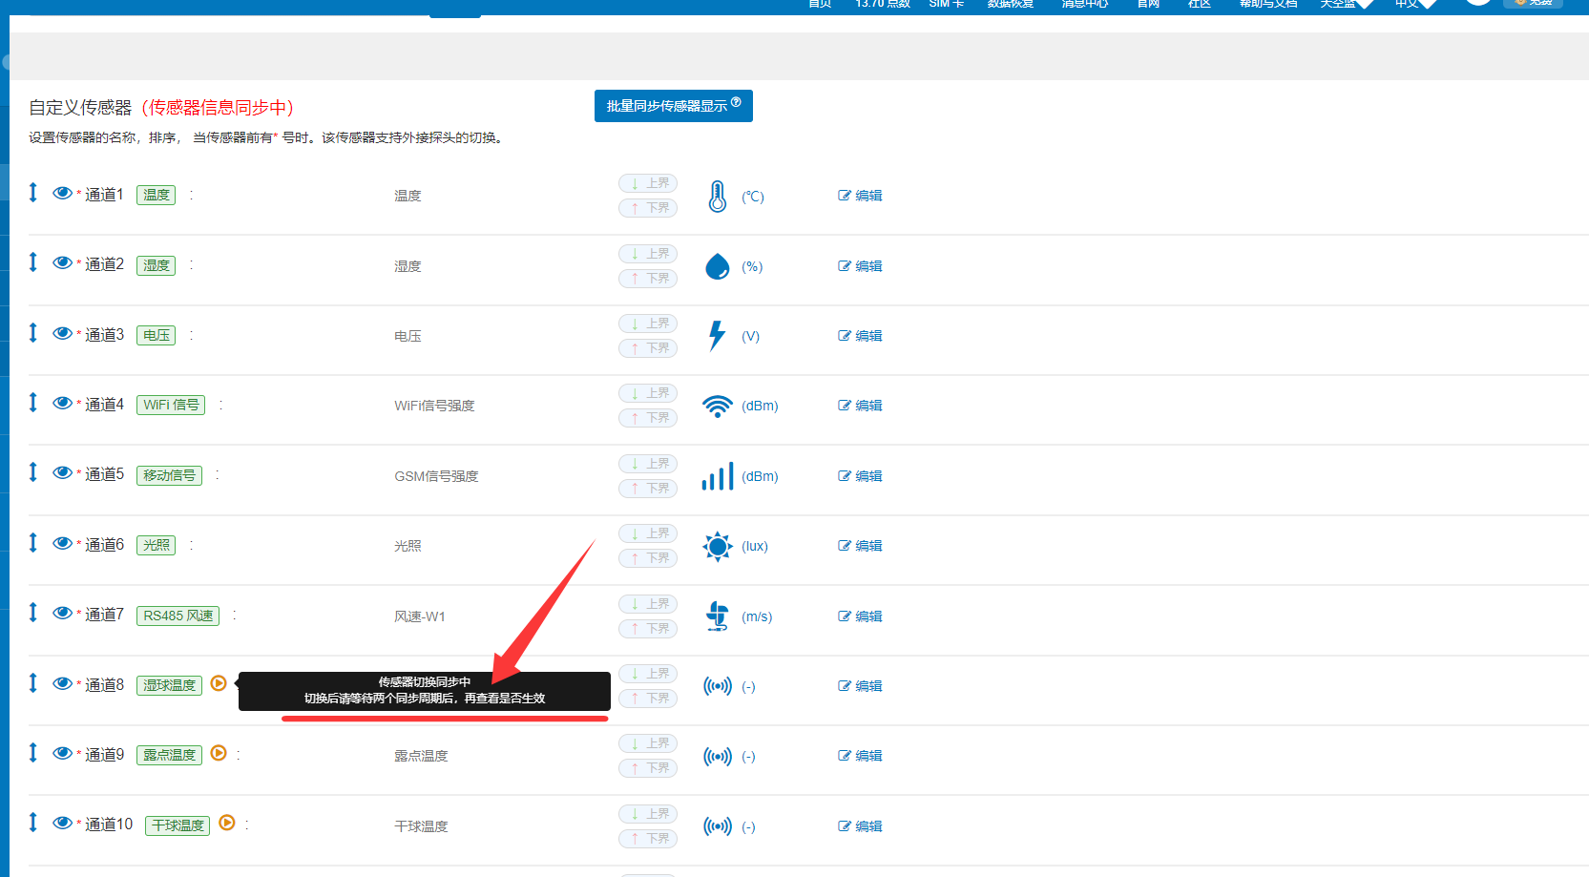
Task: Click 上界 in the 湿度 row
Action: pyautogui.click(x=648, y=254)
